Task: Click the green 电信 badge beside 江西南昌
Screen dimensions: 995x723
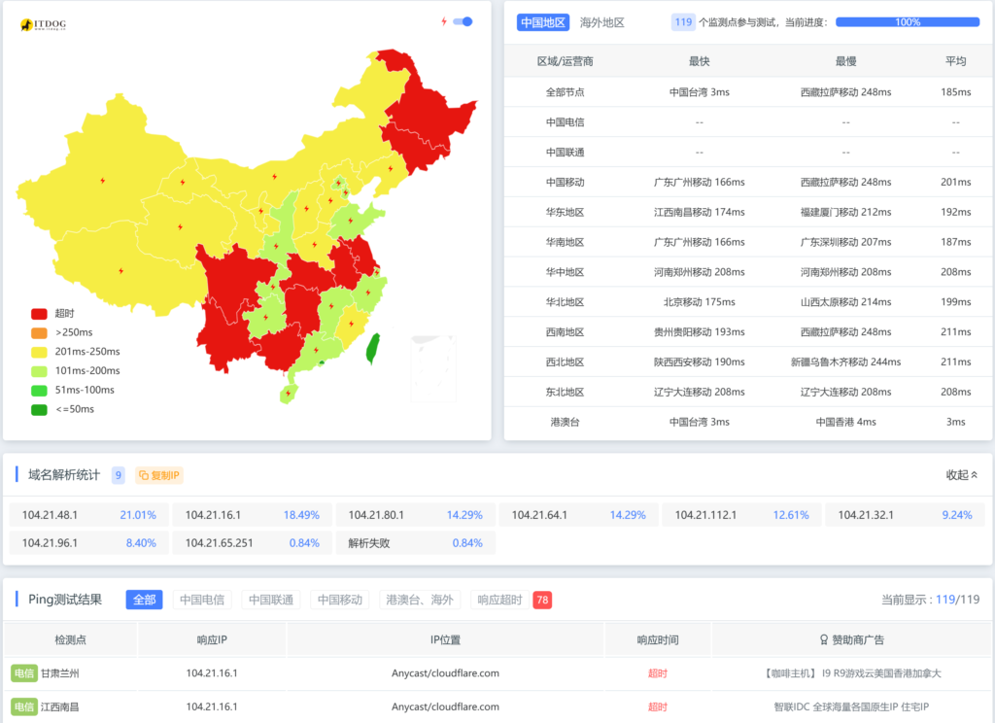Action: point(24,706)
